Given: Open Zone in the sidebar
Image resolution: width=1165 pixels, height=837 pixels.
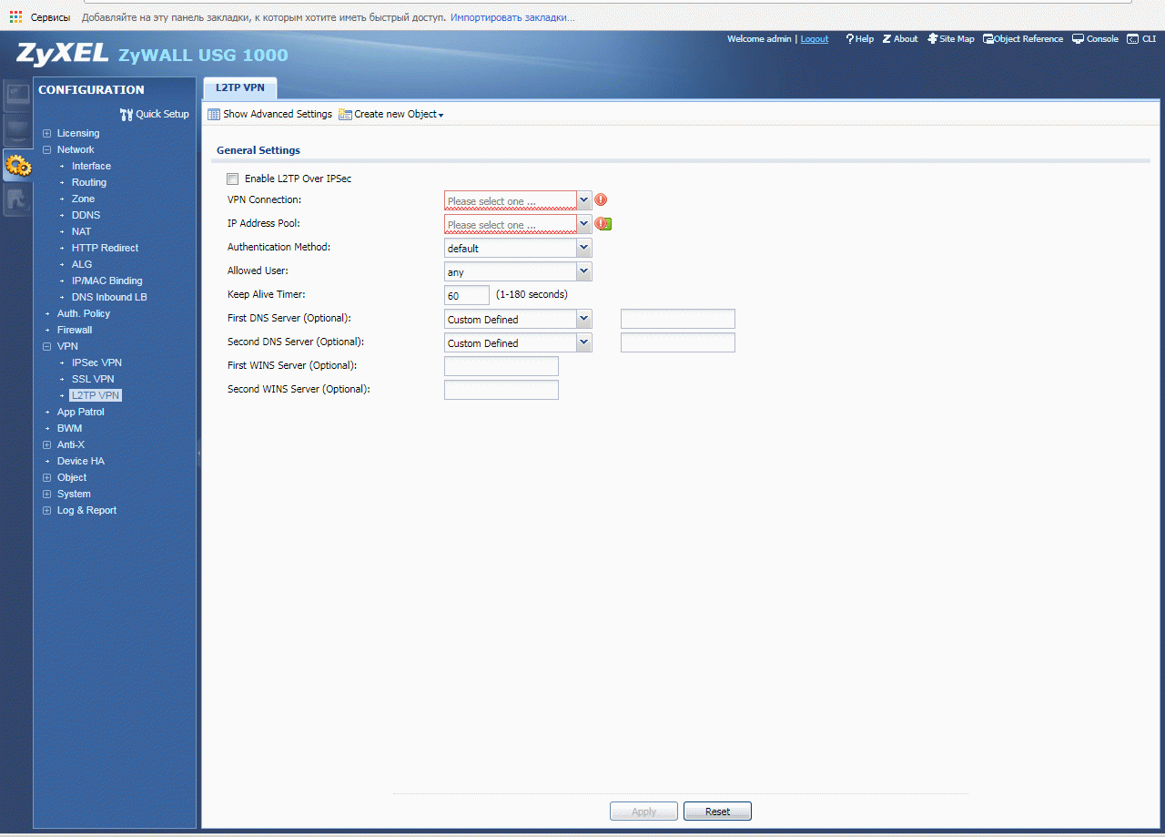Looking at the screenshot, I should coord(83,199).
